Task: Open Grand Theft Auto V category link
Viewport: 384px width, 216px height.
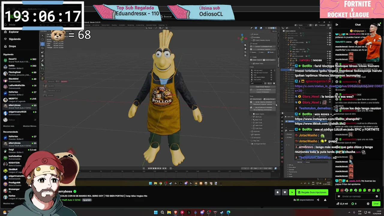Action: click(70, 200)
